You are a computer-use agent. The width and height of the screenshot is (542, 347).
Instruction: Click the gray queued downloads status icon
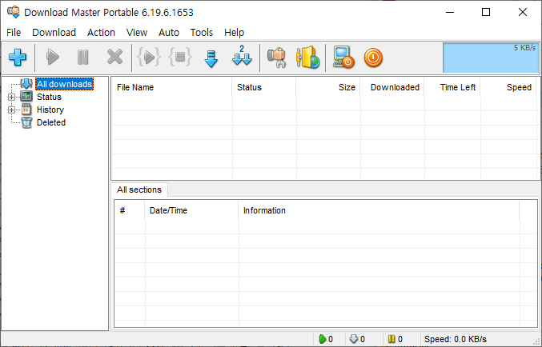[354, 339]
